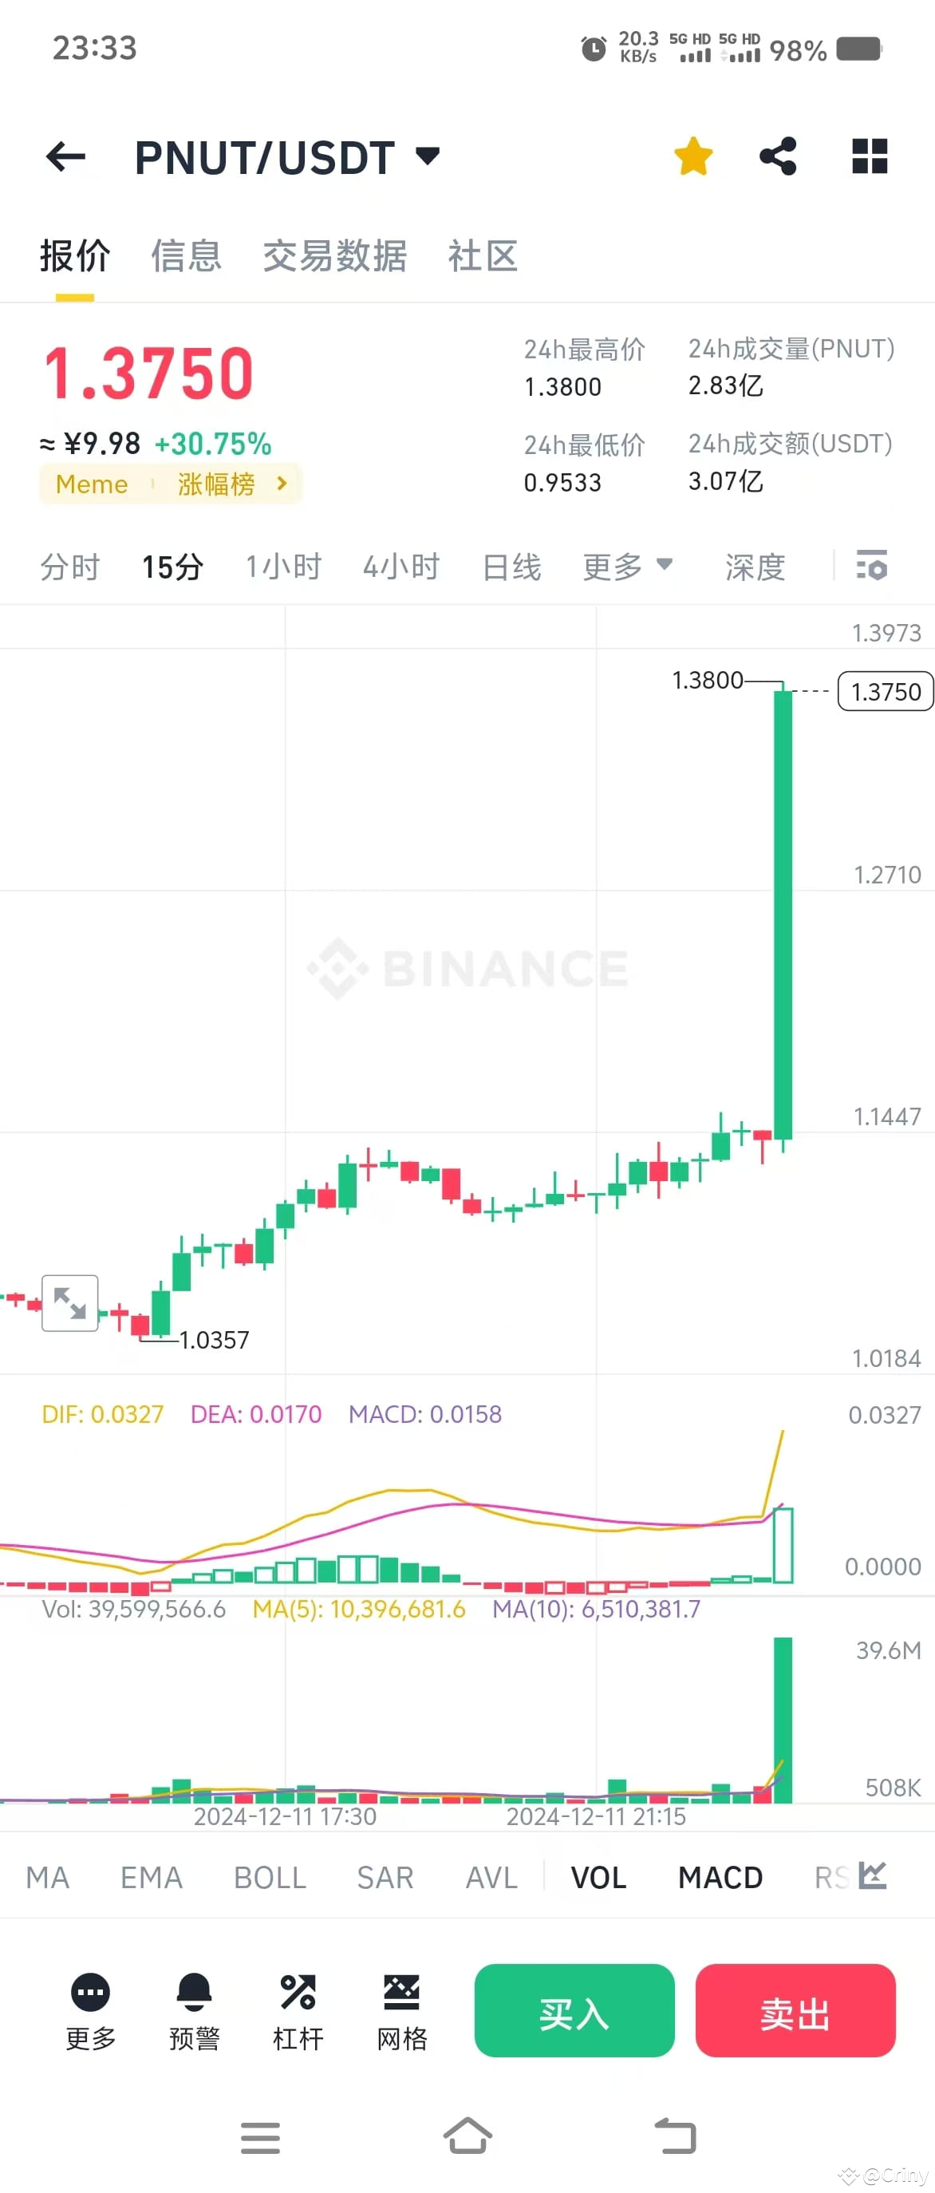935x2193 pixels.
Task: Open the 社区 community tab
Action: (482, 256)
